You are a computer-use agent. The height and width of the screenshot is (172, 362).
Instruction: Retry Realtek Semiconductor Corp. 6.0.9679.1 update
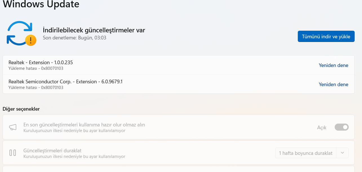[x=333, y=84]
